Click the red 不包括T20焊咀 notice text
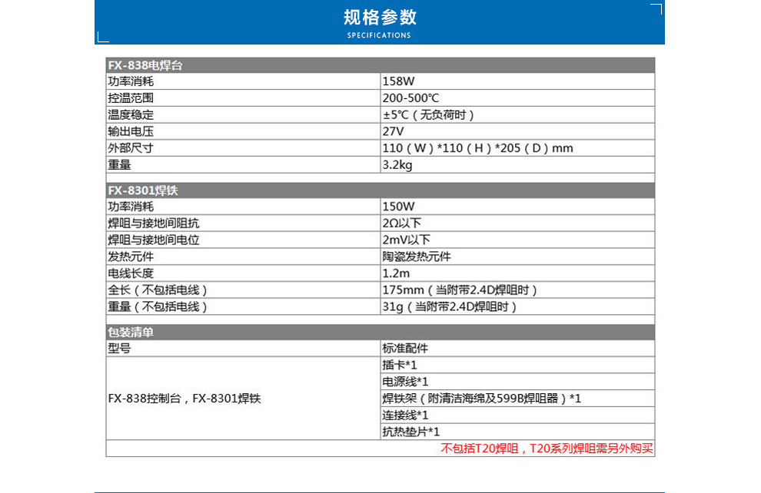Image resolution: width=761 pixels, height=493 pixels. [547, 448]
